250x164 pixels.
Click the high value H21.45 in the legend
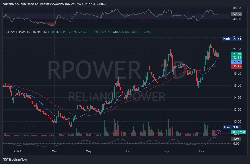(60, 32)
